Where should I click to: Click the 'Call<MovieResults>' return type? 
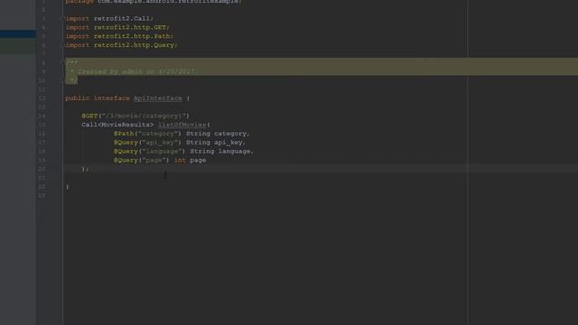point(117,125)
